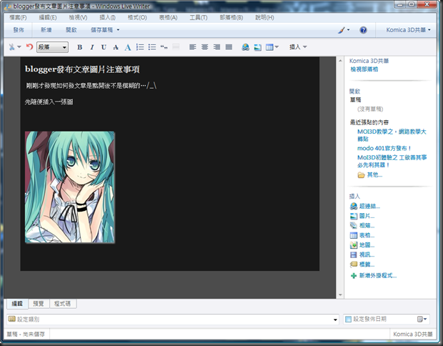Center align text
Screen dimensions: 443x346
tap(204, 47)
